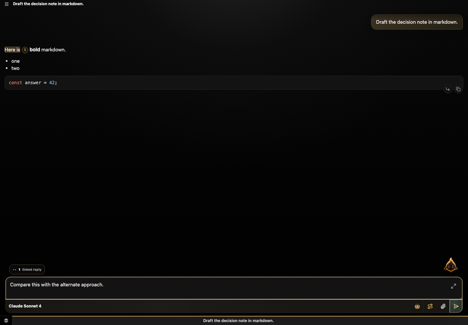468x325 pixels.
Task: Select the highlighted 'Here is' text
Action: point(12,50)
